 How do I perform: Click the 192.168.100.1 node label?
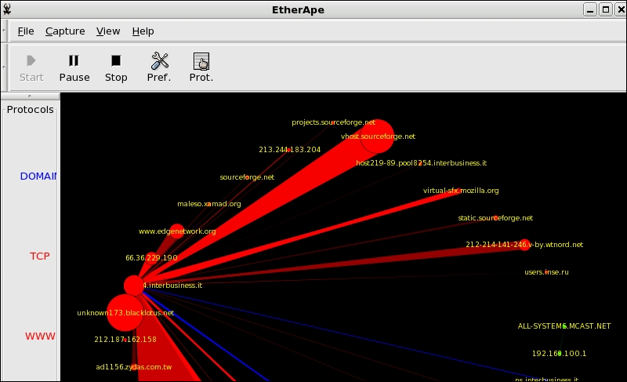pyautogui.click(x=559, y=354)
